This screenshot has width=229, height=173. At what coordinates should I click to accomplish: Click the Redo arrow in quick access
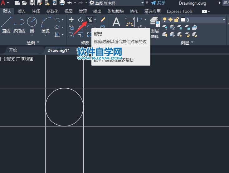coord(81,3)
